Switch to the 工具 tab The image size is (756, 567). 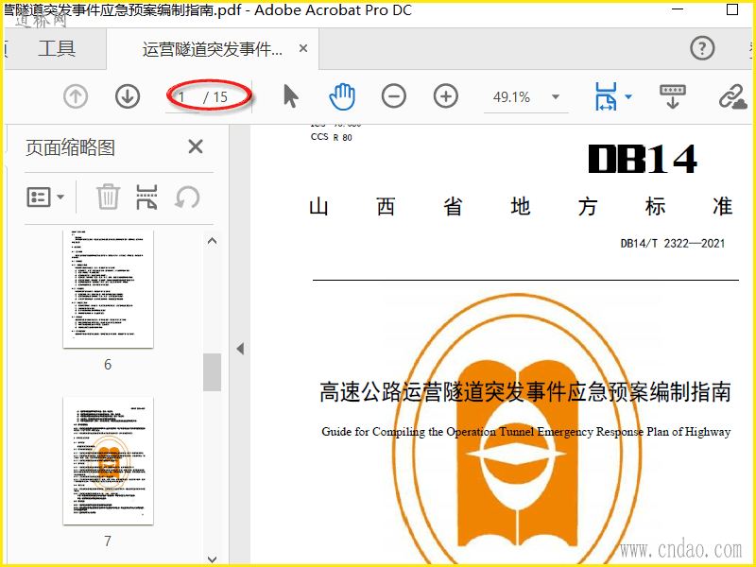[57, 49]
